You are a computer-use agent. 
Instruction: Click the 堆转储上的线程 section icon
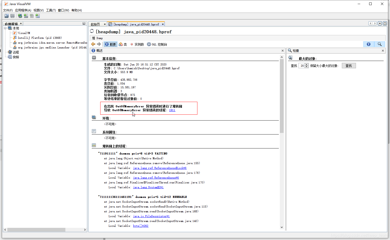[x=94, y=145]
